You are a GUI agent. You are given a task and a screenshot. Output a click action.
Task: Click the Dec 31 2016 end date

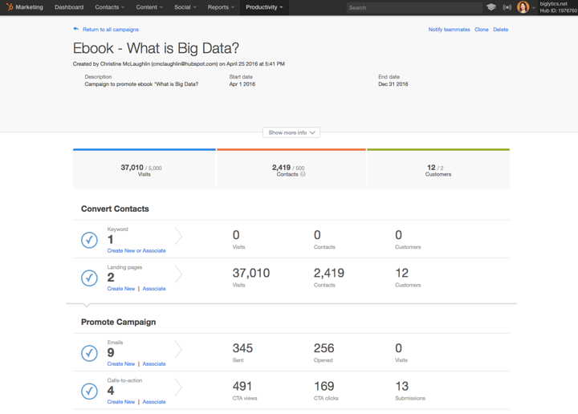(x=393, y=84)
